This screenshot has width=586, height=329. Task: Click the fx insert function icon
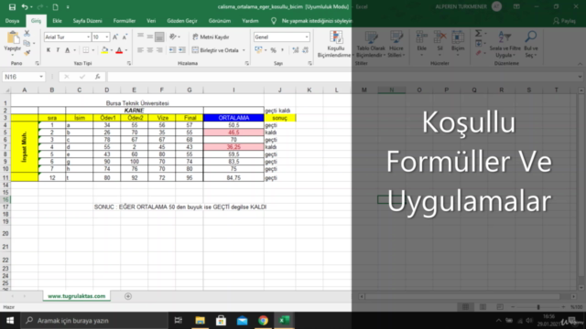point(98,77)
